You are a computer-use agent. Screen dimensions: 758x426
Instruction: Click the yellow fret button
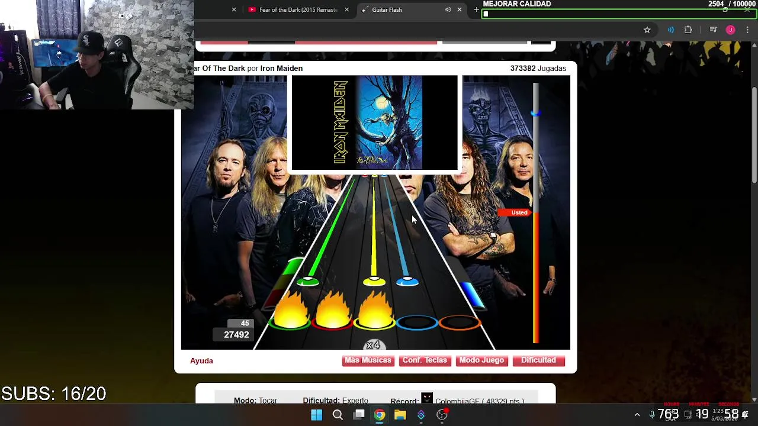[x=375, y=322]
